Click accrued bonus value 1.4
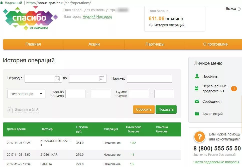Screen dimensions: 242x167 132,155
